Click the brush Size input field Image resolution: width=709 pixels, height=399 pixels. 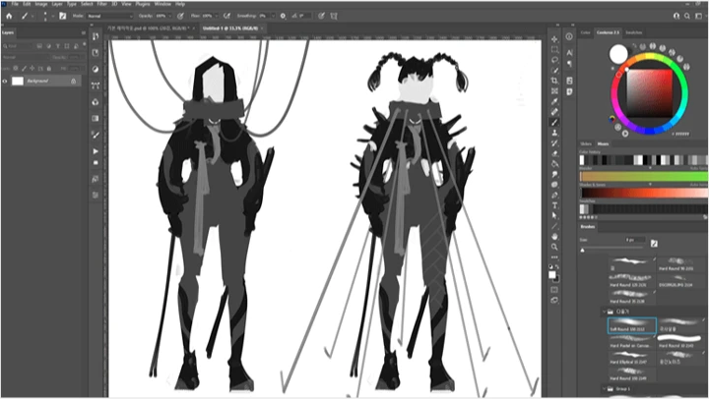[x=636, y=240]
